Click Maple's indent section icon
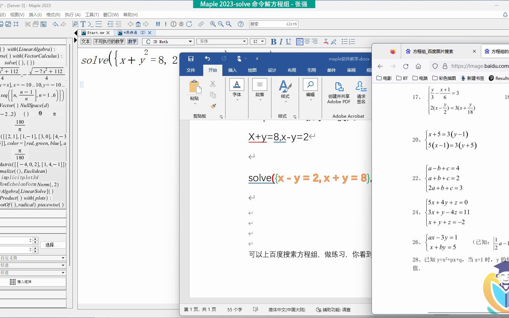This screenshot has height=318, width=509. pos(111,24)
